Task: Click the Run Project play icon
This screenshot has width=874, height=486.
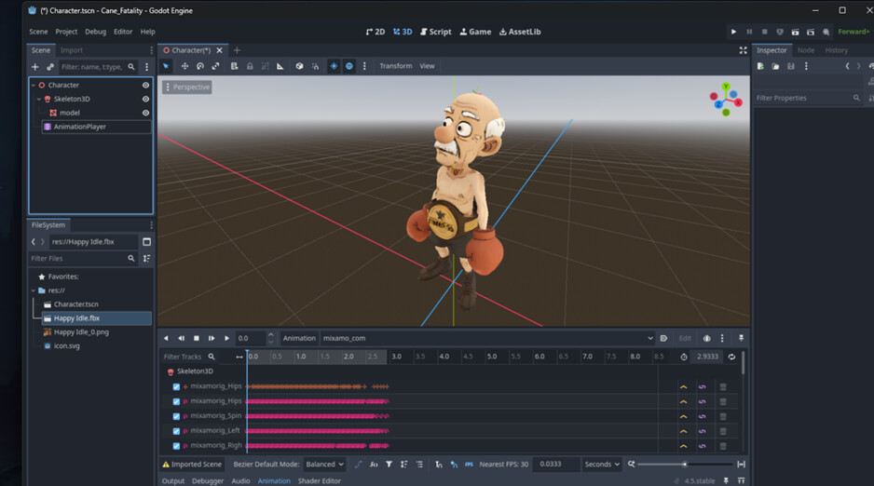Action: pyautogui.click(x=733, y=32)
